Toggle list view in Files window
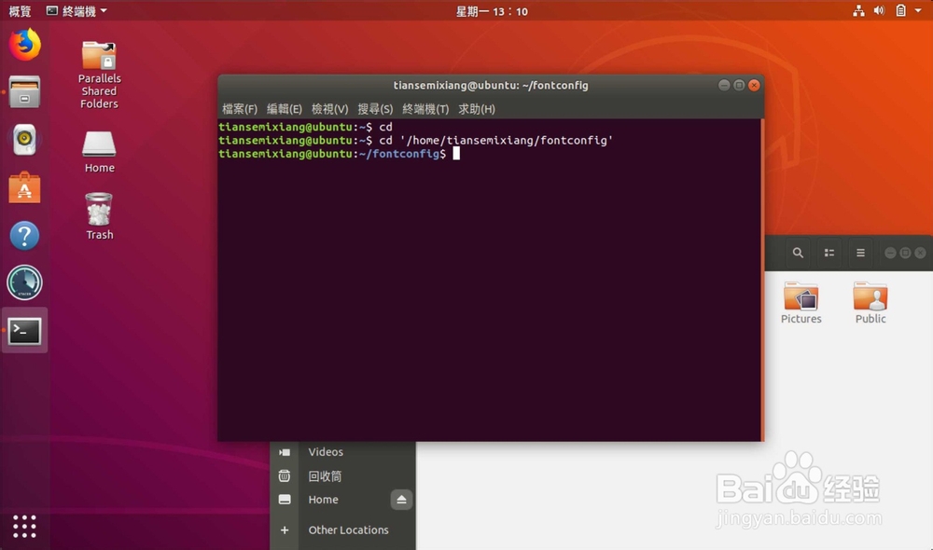 [829, 253]
